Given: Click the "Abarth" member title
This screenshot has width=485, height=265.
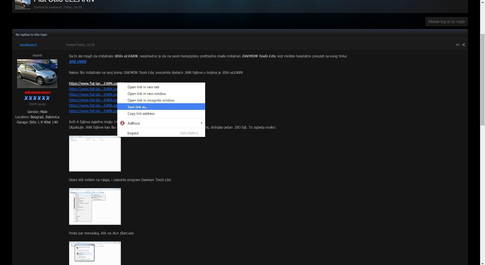Looking at the screenshot, I should coord(37,55).
